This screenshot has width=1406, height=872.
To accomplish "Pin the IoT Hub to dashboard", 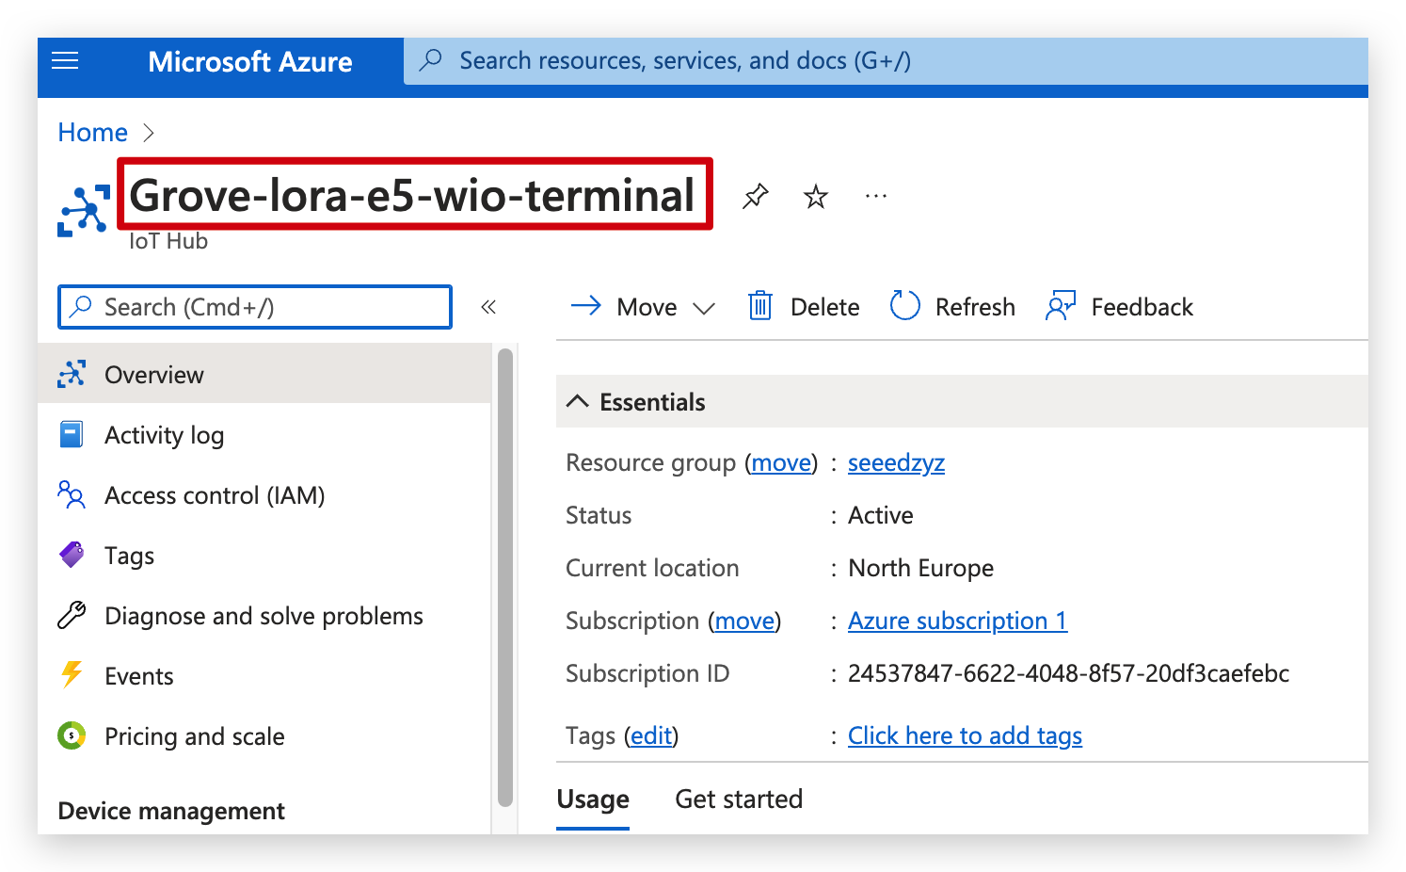I will coord(755,196).
